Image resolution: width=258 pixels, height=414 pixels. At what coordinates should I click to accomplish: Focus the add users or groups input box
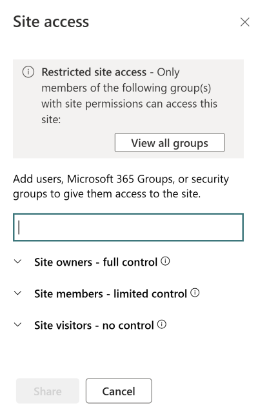tap(128, 227)
